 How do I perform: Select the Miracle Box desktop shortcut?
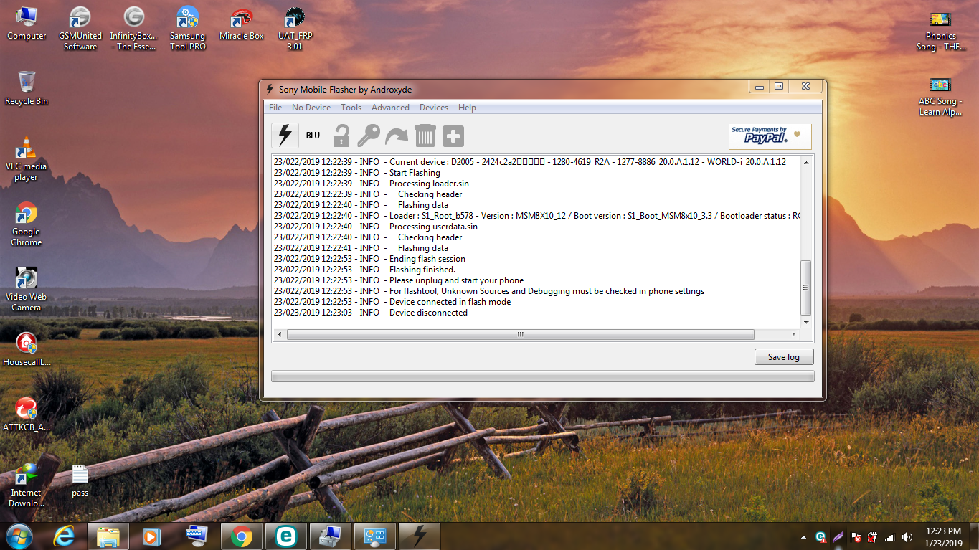pyautogui.click(x=242, y=25)
